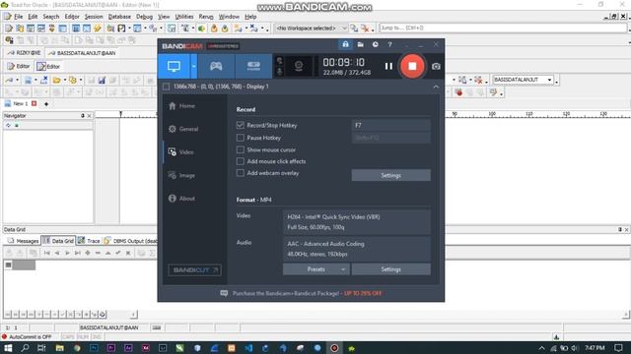
Task: Open Windows Start menu
Action: (8, 348)
